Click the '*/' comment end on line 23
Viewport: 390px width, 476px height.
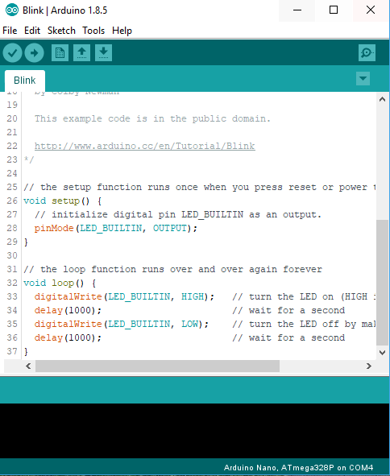pos(29,159)
